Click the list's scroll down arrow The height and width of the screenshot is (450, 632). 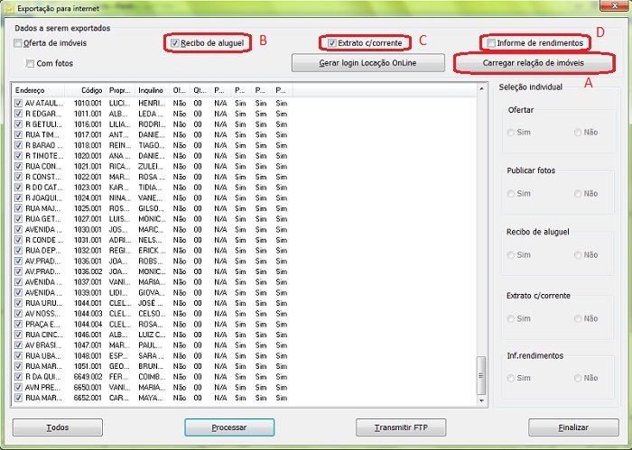tap(481, 400)
